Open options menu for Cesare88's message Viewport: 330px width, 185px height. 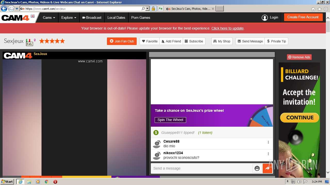(268, 142)
